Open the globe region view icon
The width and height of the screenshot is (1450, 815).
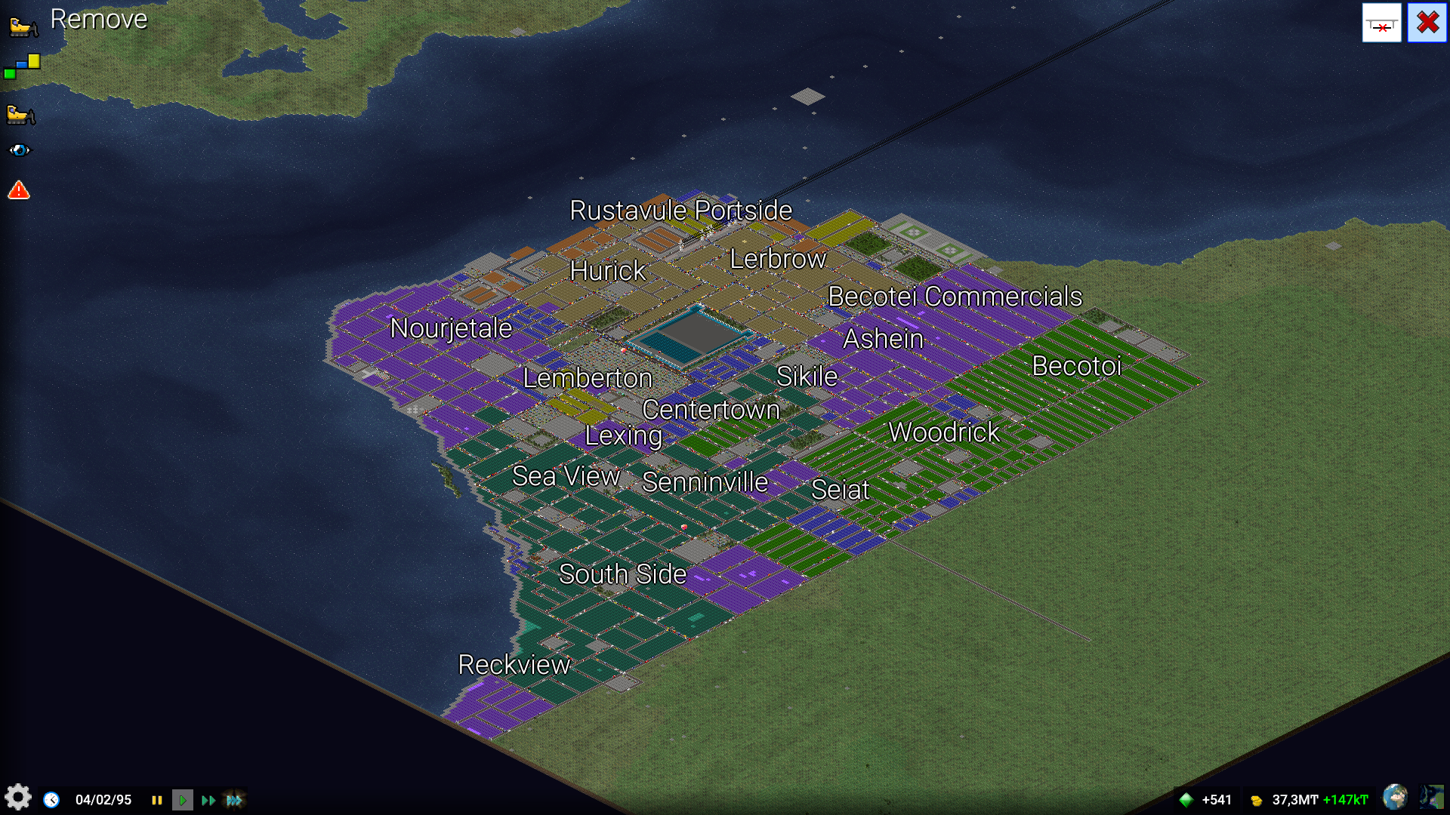click(1395, 797)
